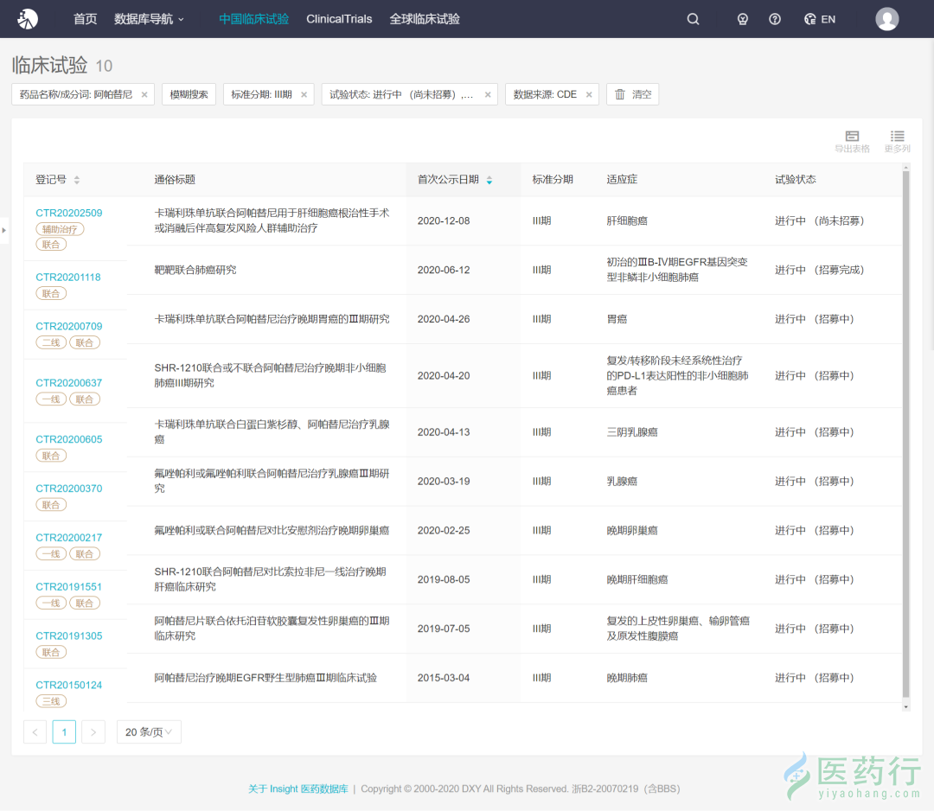Click the 一线 tag under CTR20200637

51,399
